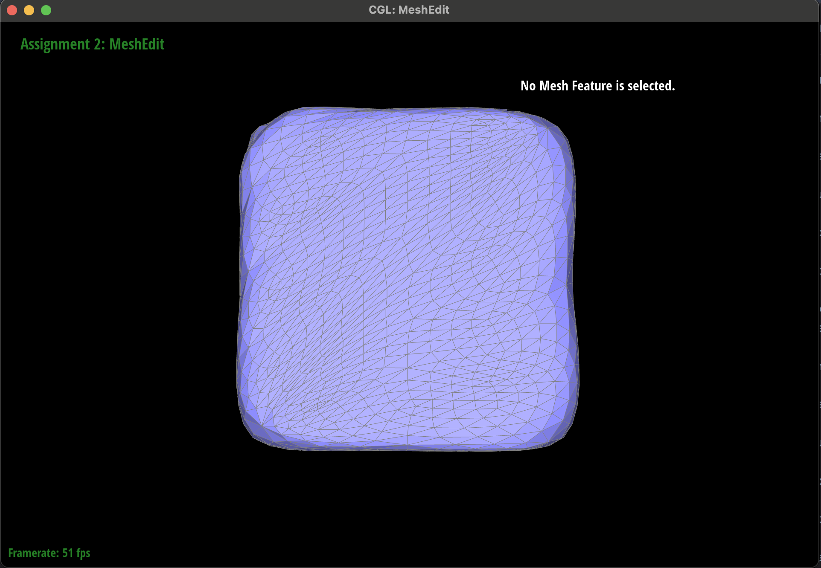
Task: Click the word 'Framerate:' in the bottom label
Action: coord(33,553)
